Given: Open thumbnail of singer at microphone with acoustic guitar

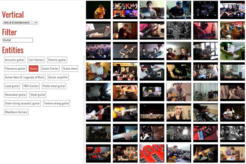Looking at the screenshot, I should click(x=179, y=92).
